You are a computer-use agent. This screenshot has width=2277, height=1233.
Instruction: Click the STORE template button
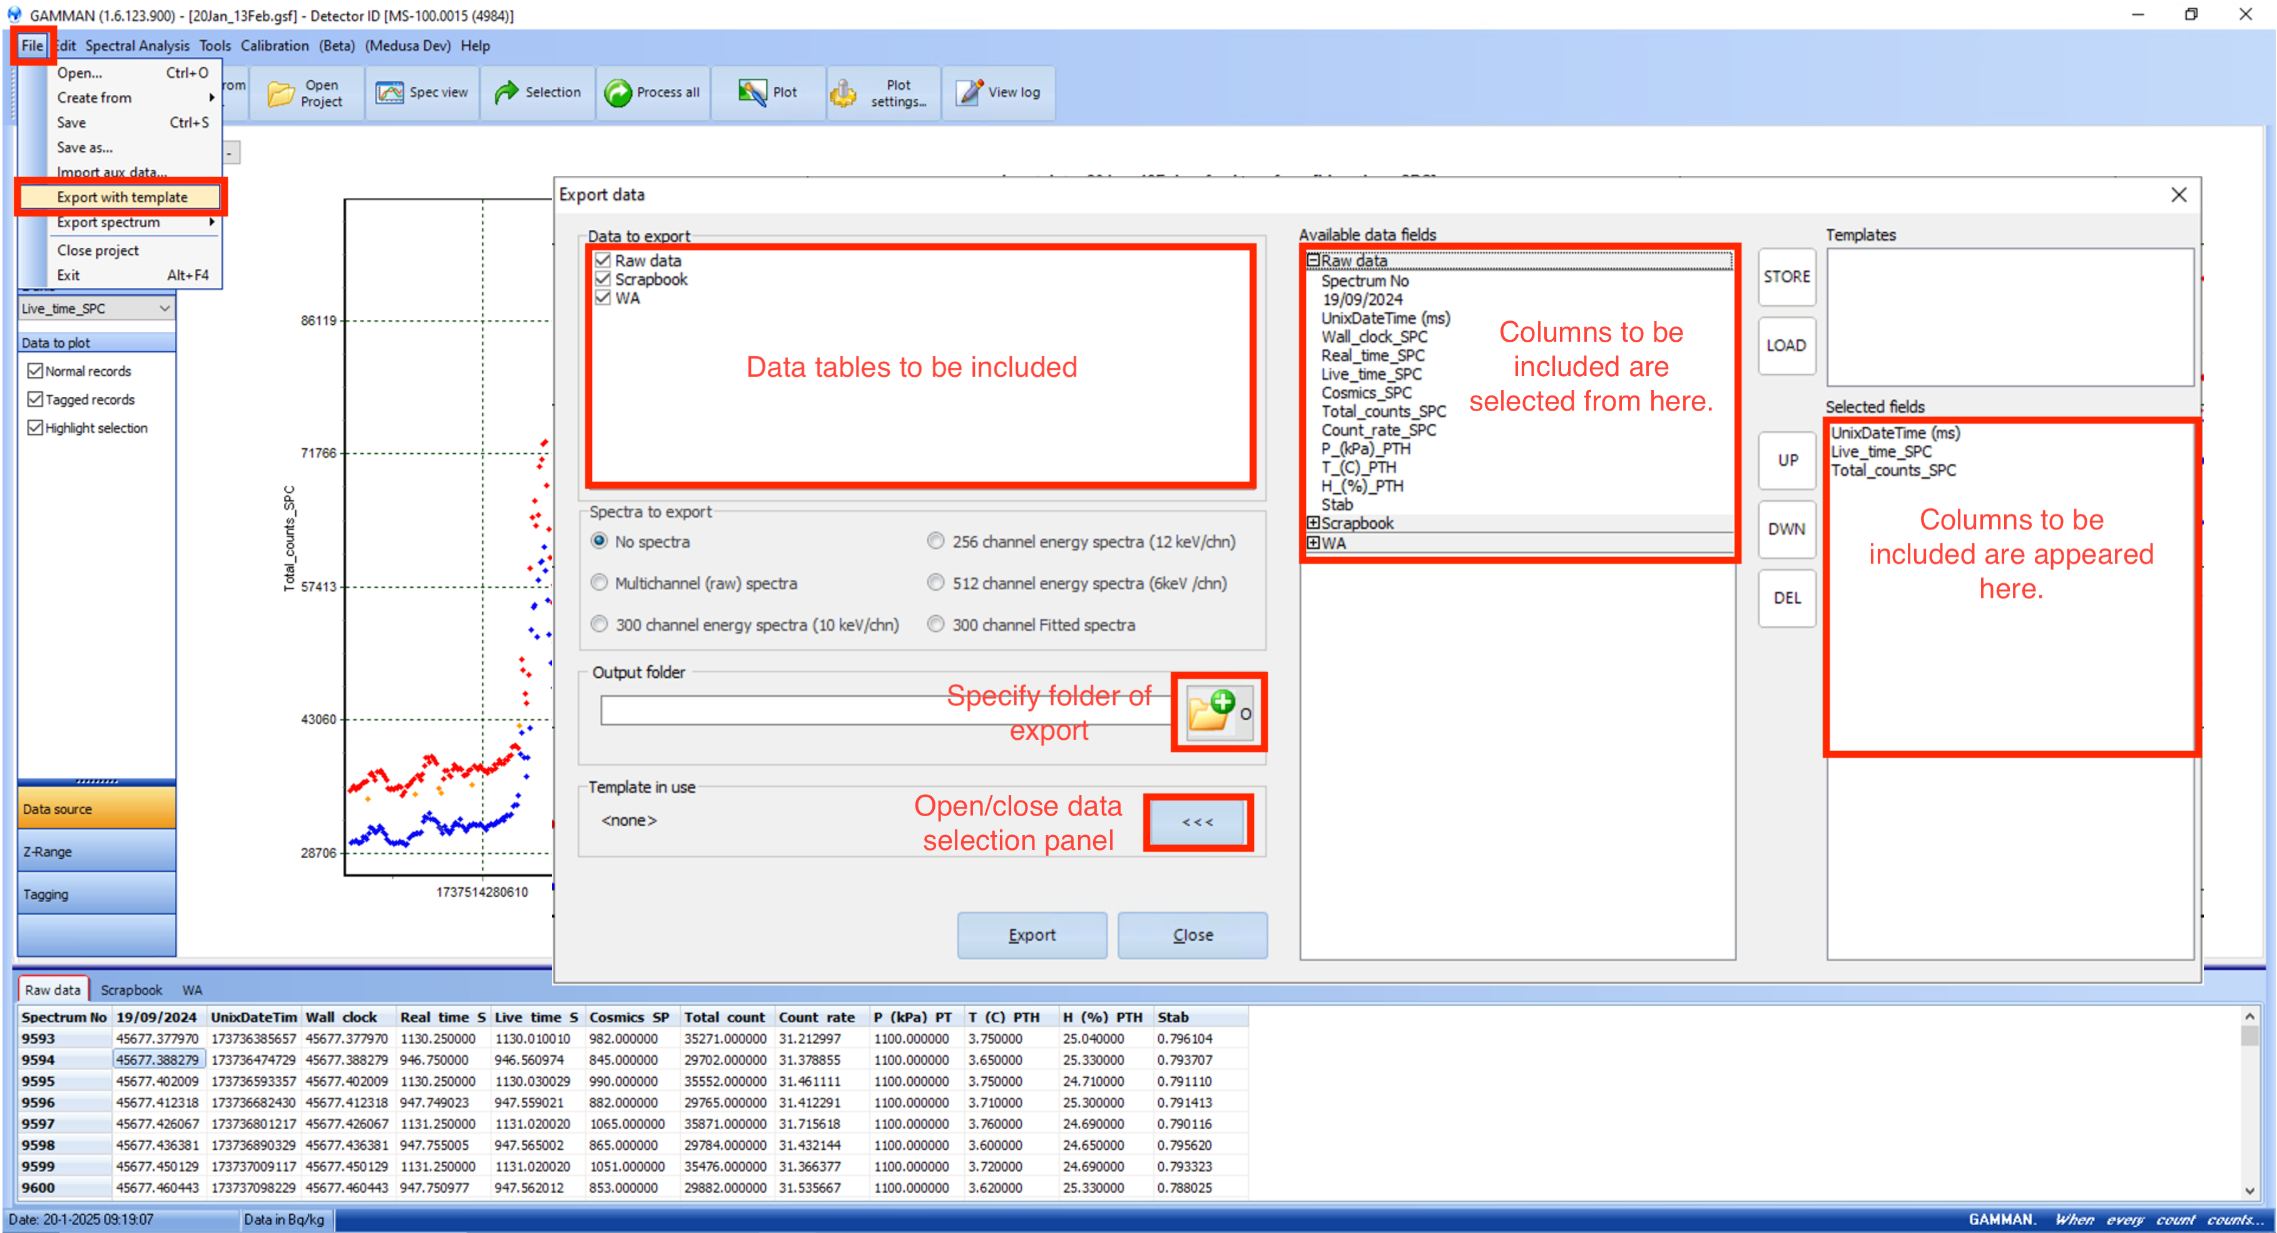tap(1786, 277)
